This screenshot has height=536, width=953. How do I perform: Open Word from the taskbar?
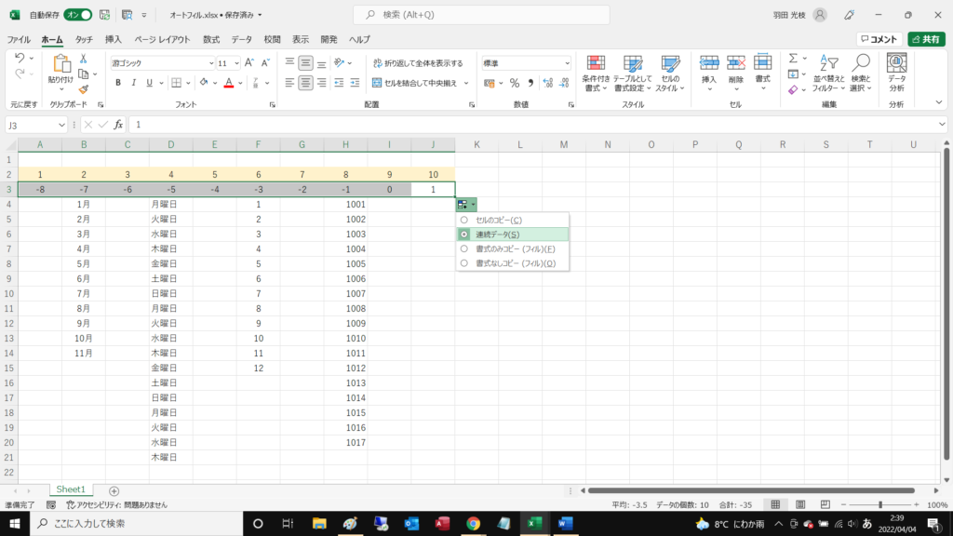click(565, 523)
